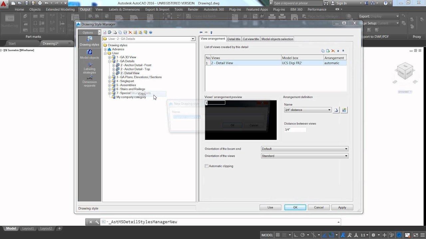This screenshot has height=239, width=426.
Task: Collapse the 2 - GA Details node
Action: [x=109, y=61]
